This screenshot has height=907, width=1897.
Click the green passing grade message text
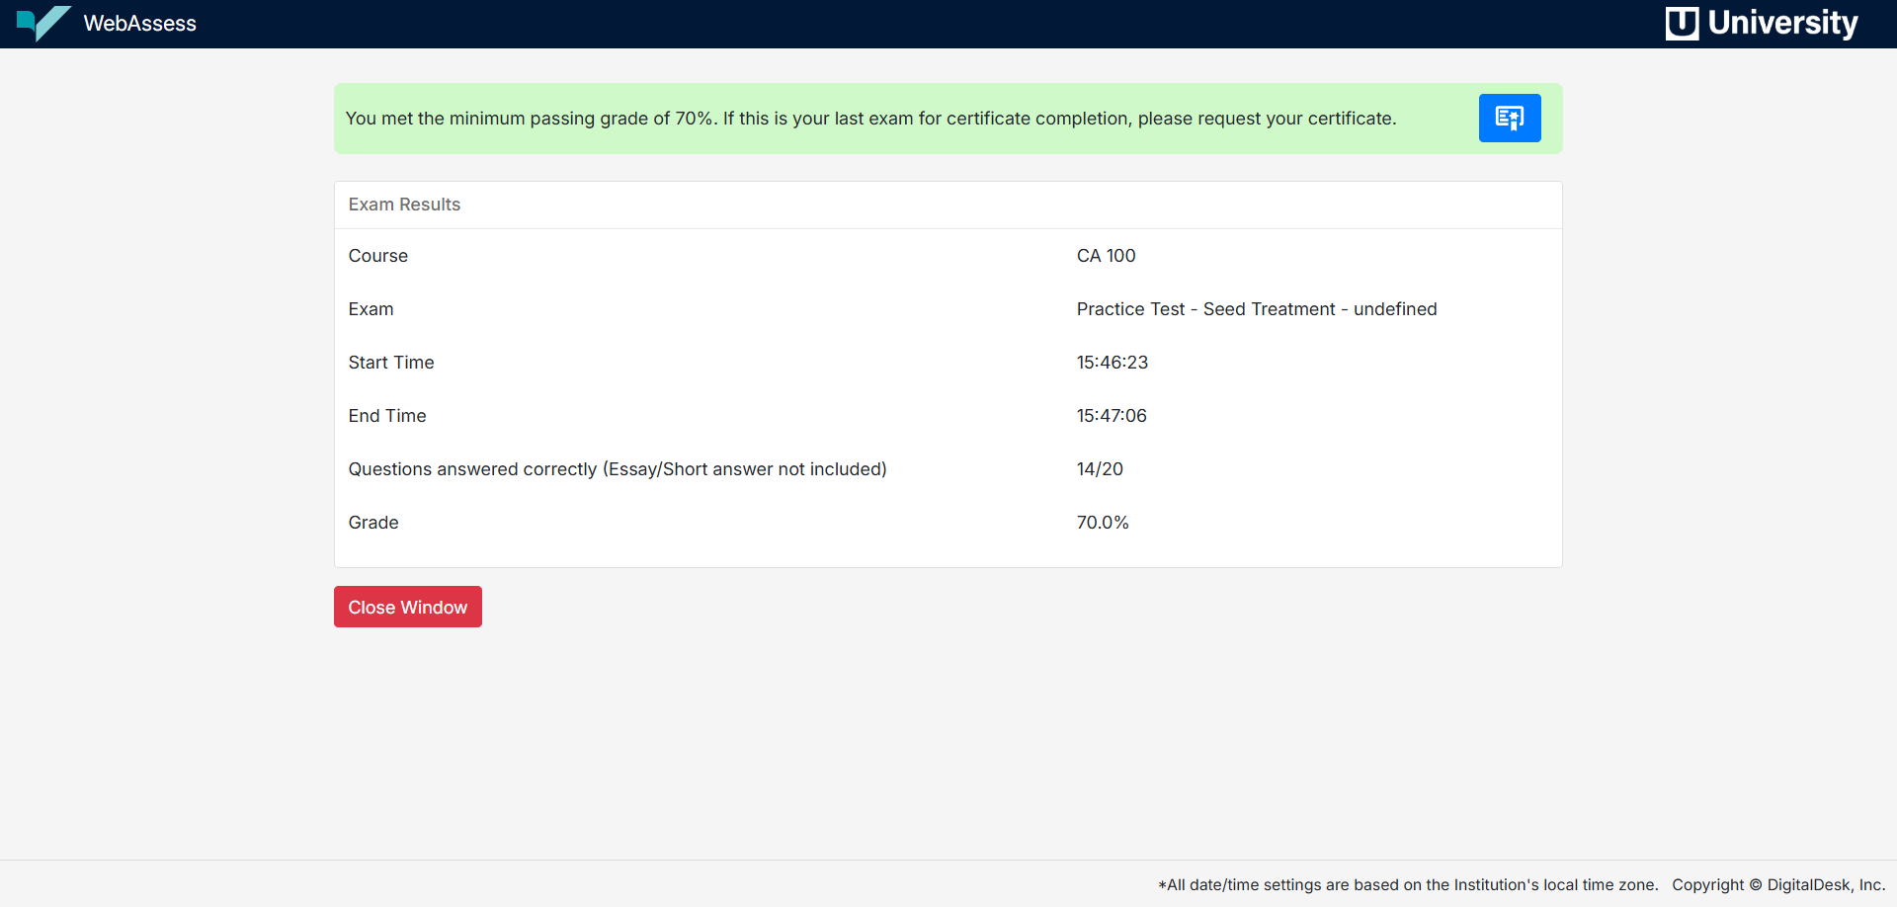[869, 119]
